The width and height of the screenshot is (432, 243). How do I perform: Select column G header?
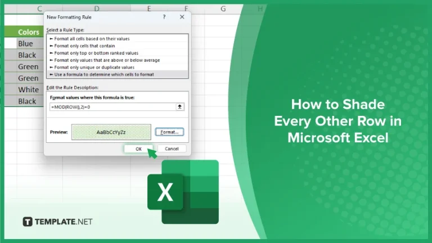click(223, 8)
